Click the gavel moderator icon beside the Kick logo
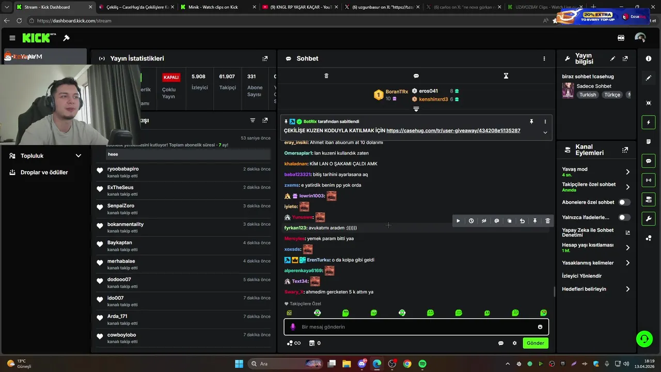This screenshot has height=372, width=661. (x=66, y=38)
